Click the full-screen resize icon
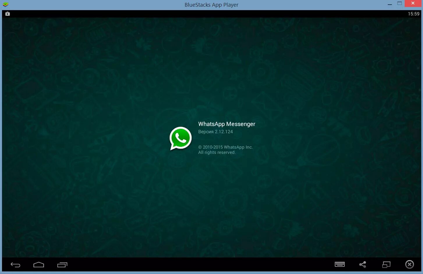This screenshot has width=423, height=274. point(386,264)
